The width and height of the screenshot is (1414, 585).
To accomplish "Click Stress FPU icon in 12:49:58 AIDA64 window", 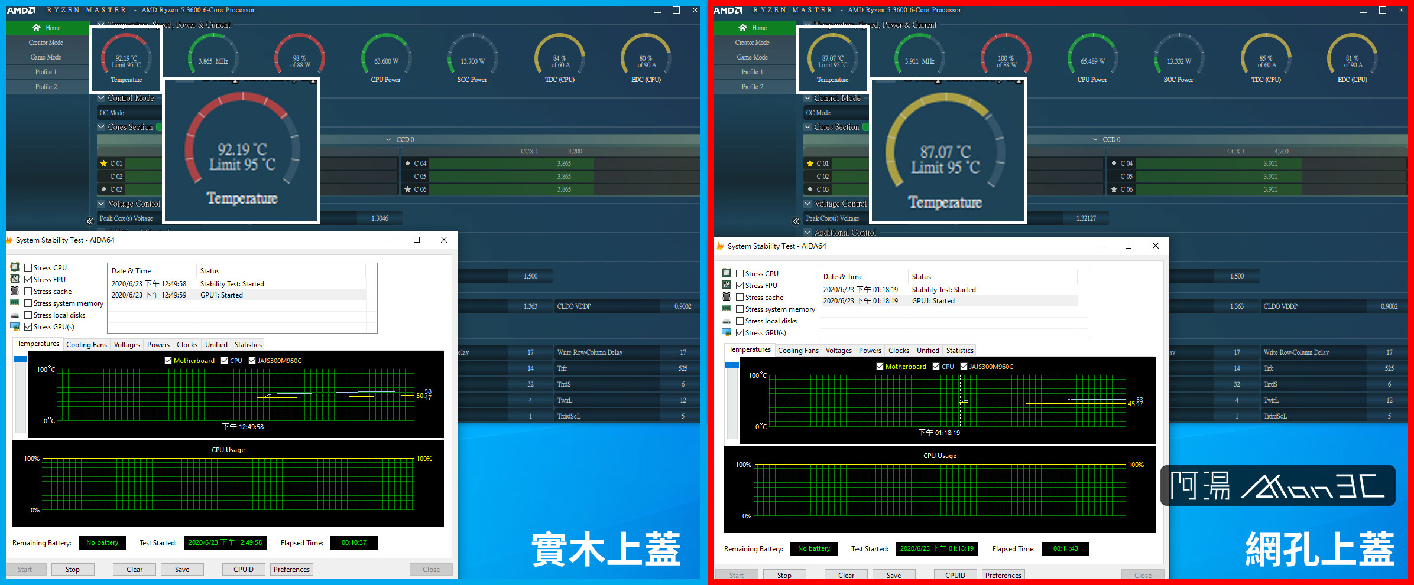I will tap(15, 279).
